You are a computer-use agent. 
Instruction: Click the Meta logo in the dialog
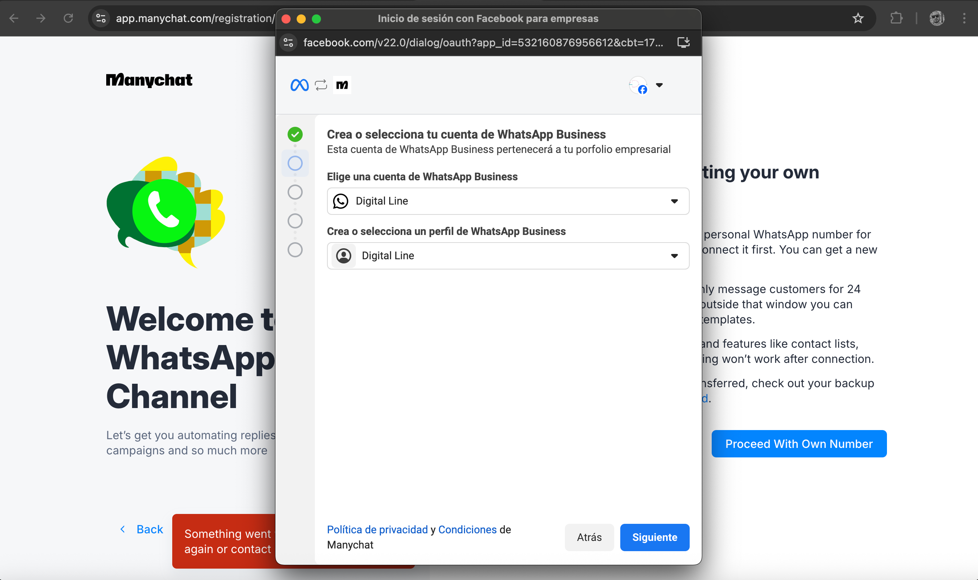point(299,85)
